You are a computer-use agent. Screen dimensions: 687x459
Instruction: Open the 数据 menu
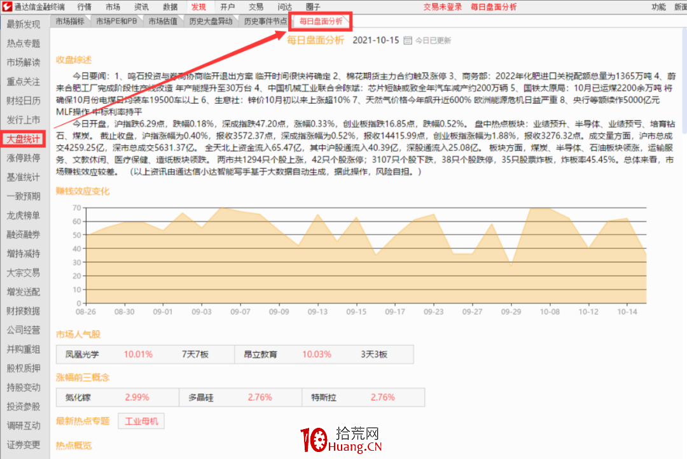tap(170, 7)
